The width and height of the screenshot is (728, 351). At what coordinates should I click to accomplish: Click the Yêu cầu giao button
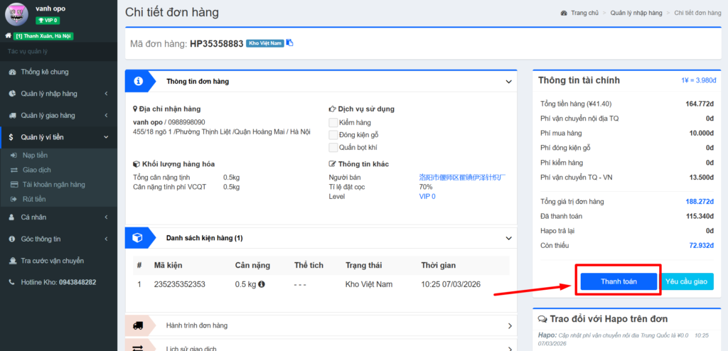(687, 281)
